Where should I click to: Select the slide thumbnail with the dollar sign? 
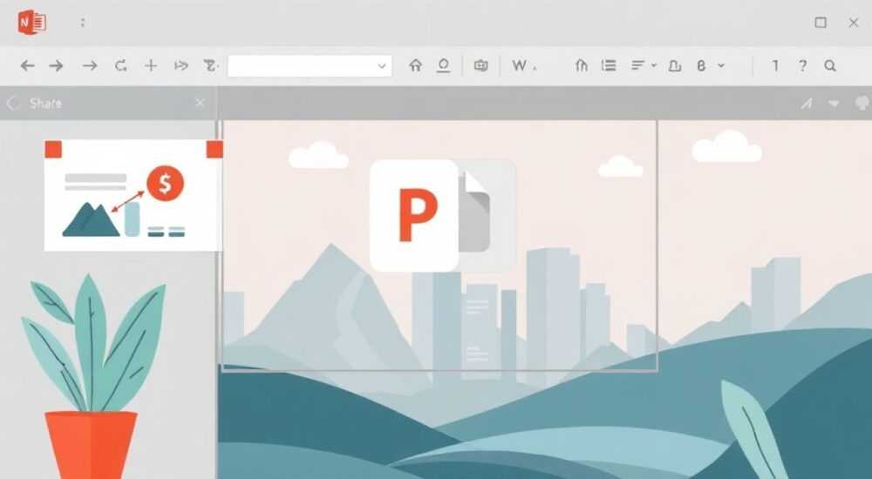[133, 196]
